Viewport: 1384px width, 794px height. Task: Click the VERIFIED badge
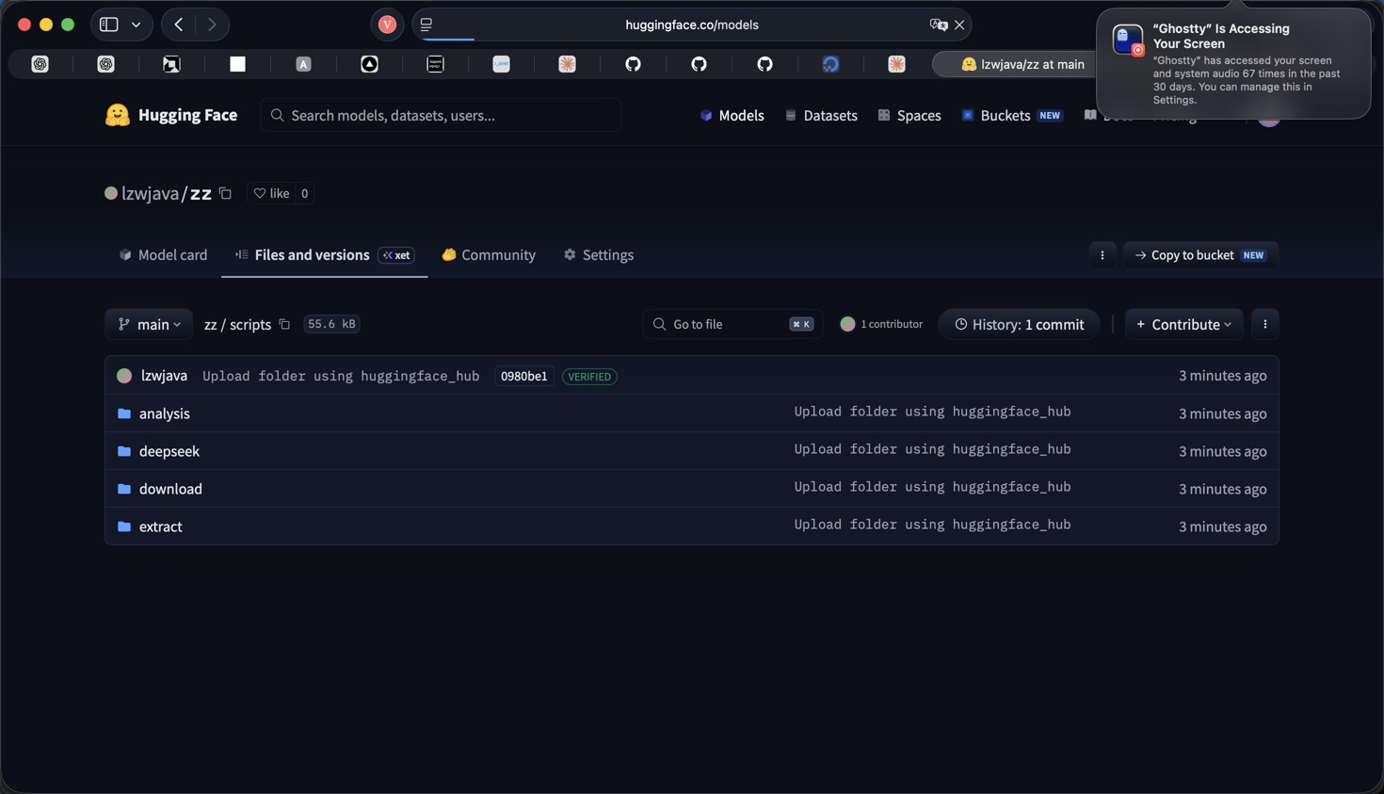[x=589, y=377]
